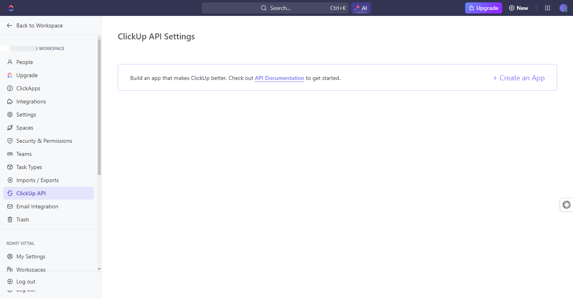The image size is (573, 299).
Task: Click the Spaces planet icon
Action: click(10, 128)
